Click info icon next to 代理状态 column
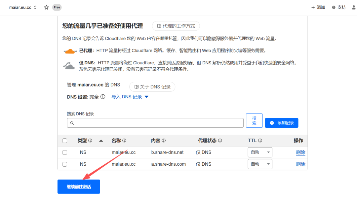This screenshot has width=357, height=199. click(220, 141)
